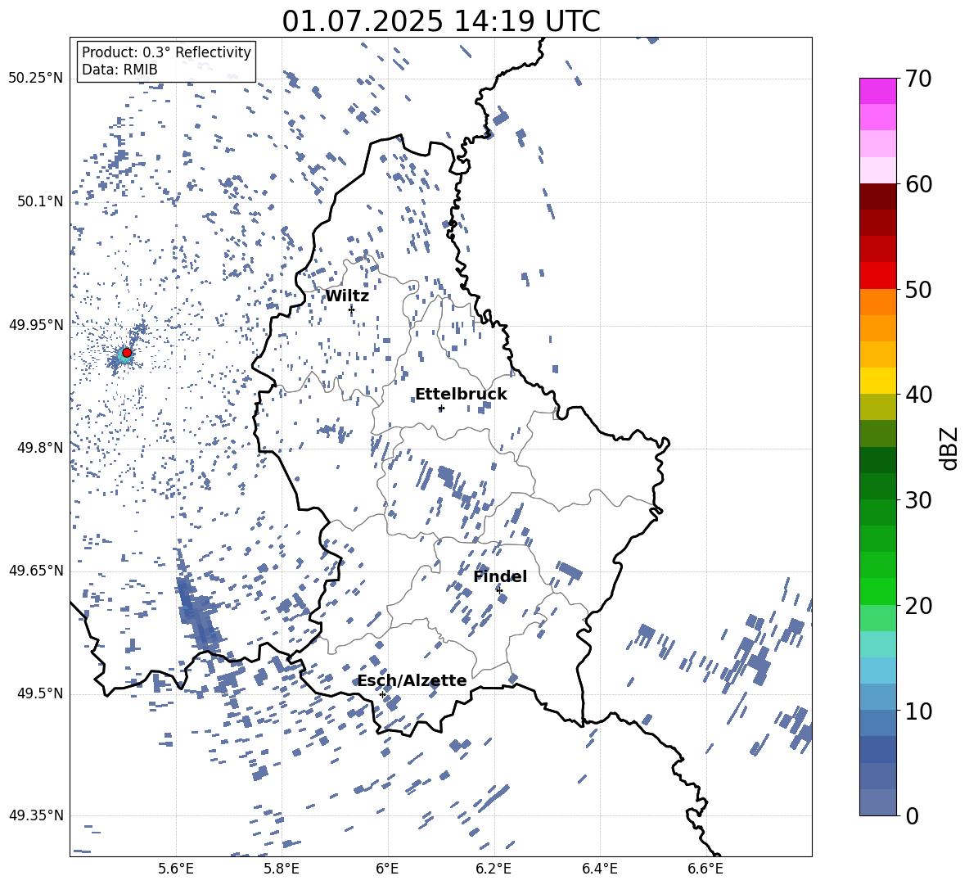Click the 40 value on the colorbar

point(918,395)
